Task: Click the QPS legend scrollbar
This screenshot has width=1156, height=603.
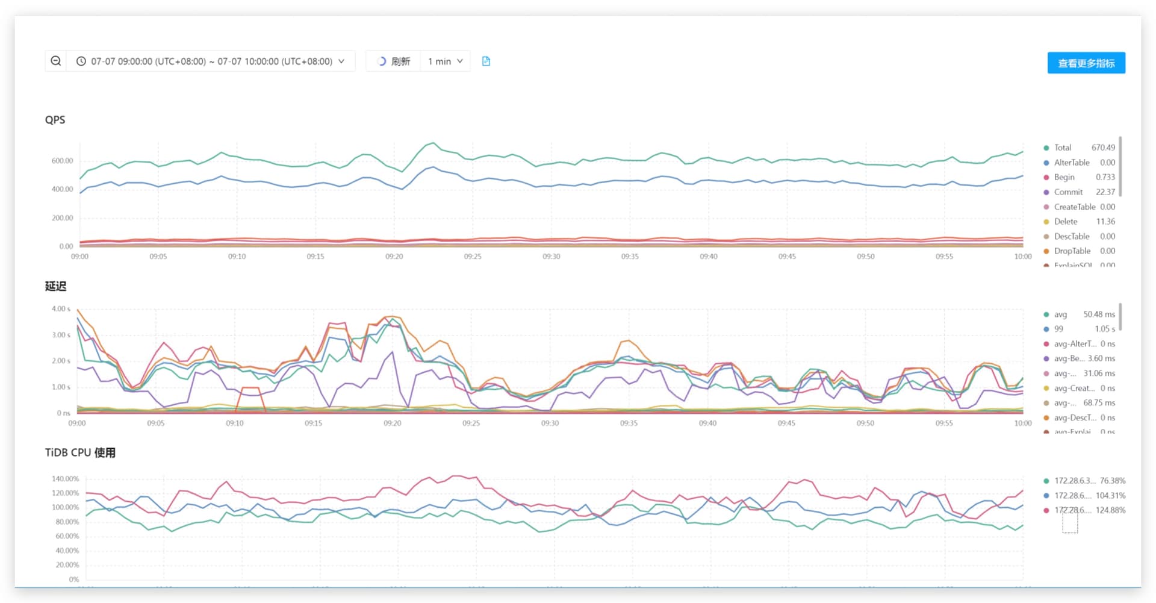Action: click(x=1120, y=167)
